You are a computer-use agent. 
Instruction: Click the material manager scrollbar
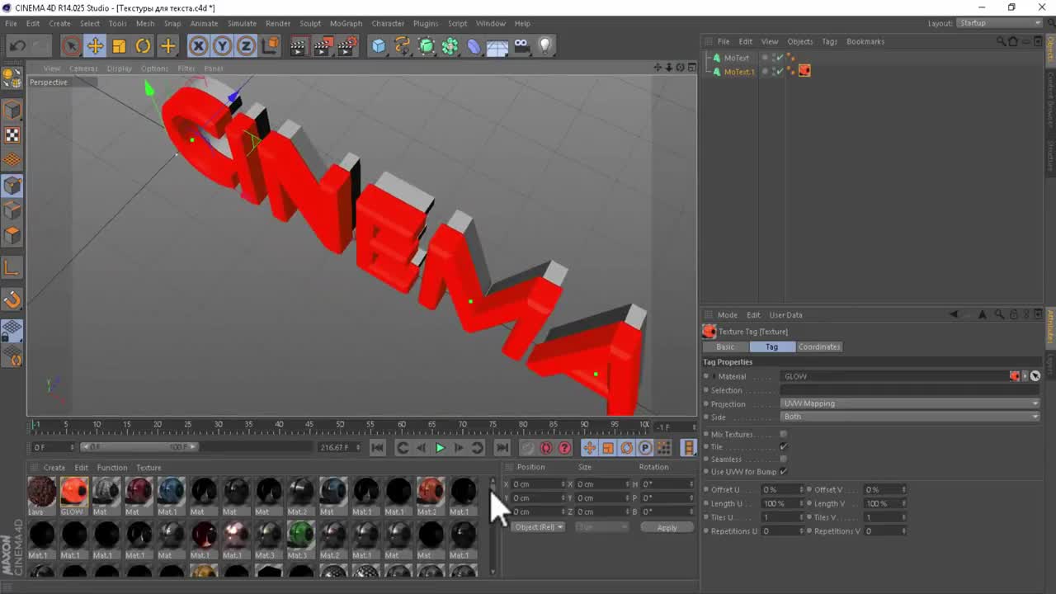[x=493, y=526]
